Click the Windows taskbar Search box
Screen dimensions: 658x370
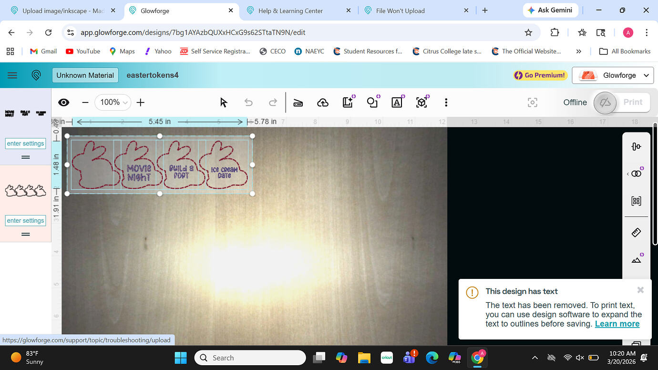coord(250,358)
